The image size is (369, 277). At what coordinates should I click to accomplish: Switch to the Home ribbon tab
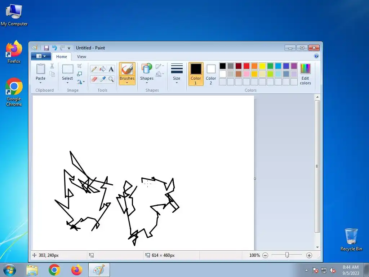click(62, 57)
